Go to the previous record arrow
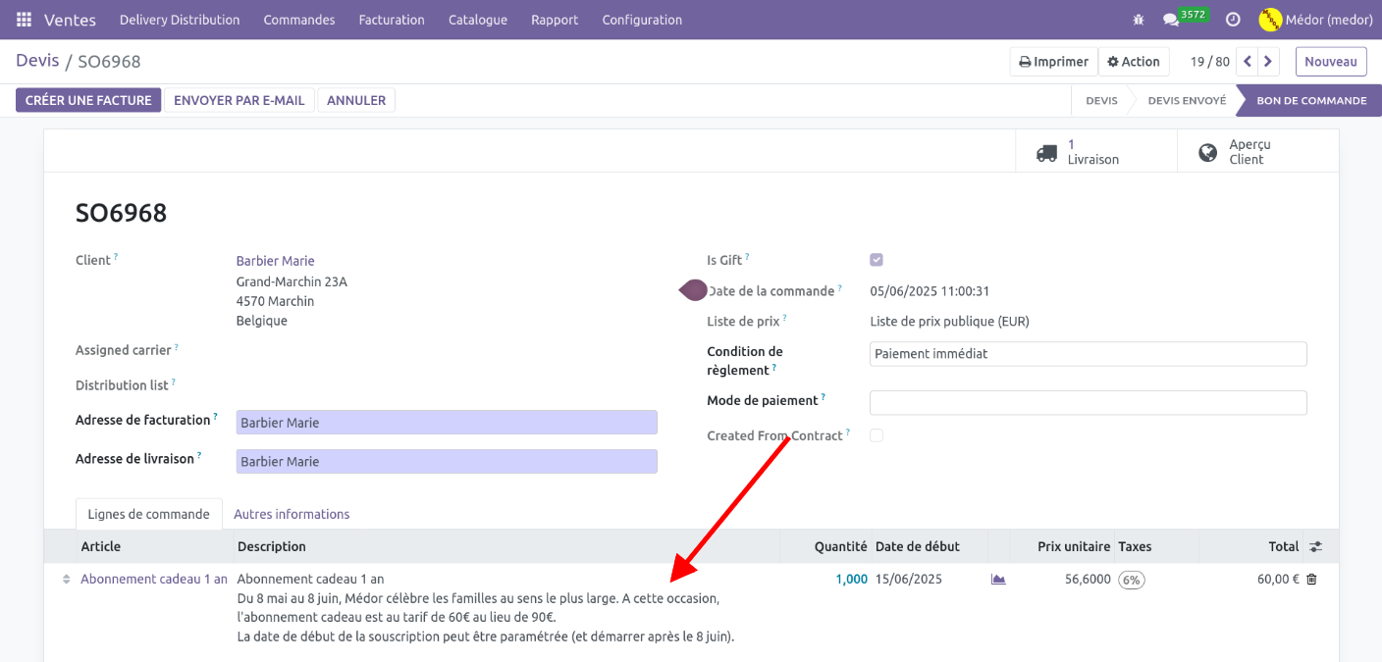Image resolution: width=1382 pixels, height=662 pixels. (1248, 62)
